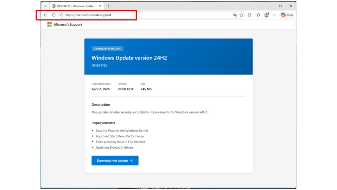The height and width of the screenshot is (190, 337).
Task: Click the version value 26100.1234
Action: [126, 89]
